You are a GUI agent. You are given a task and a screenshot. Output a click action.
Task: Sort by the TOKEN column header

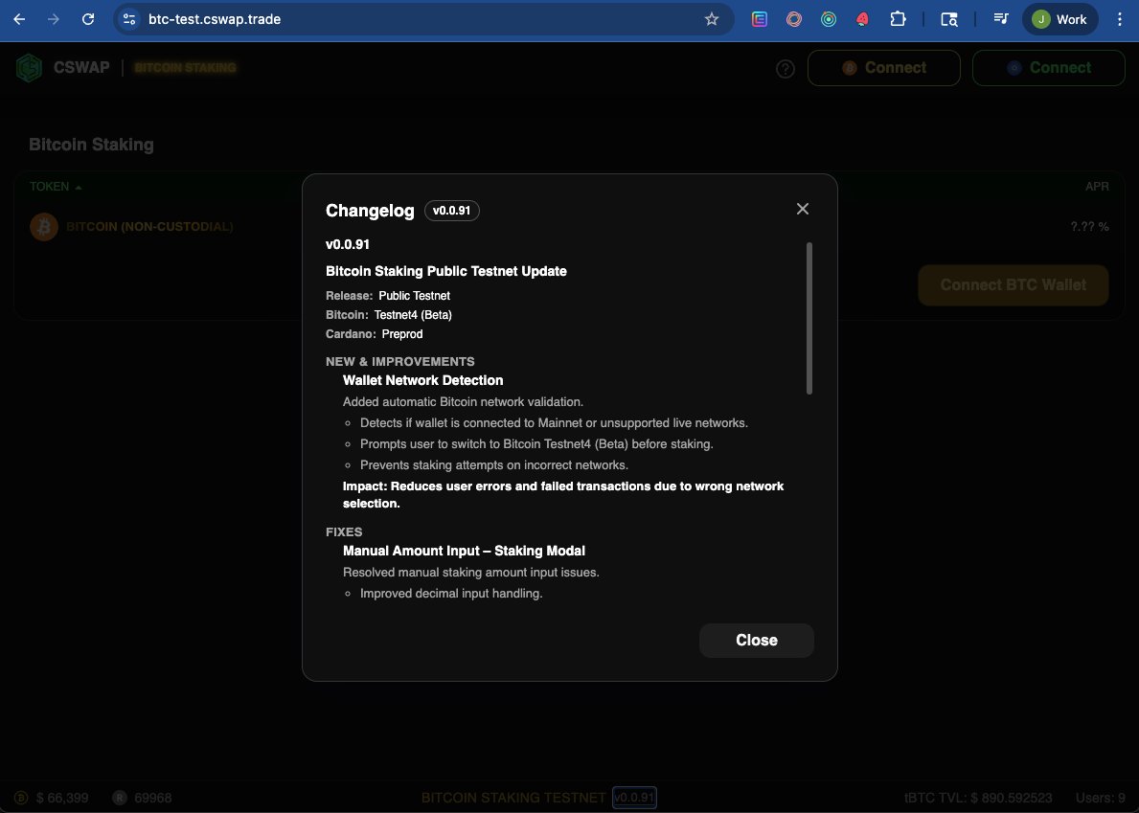(x=56, y=187)
